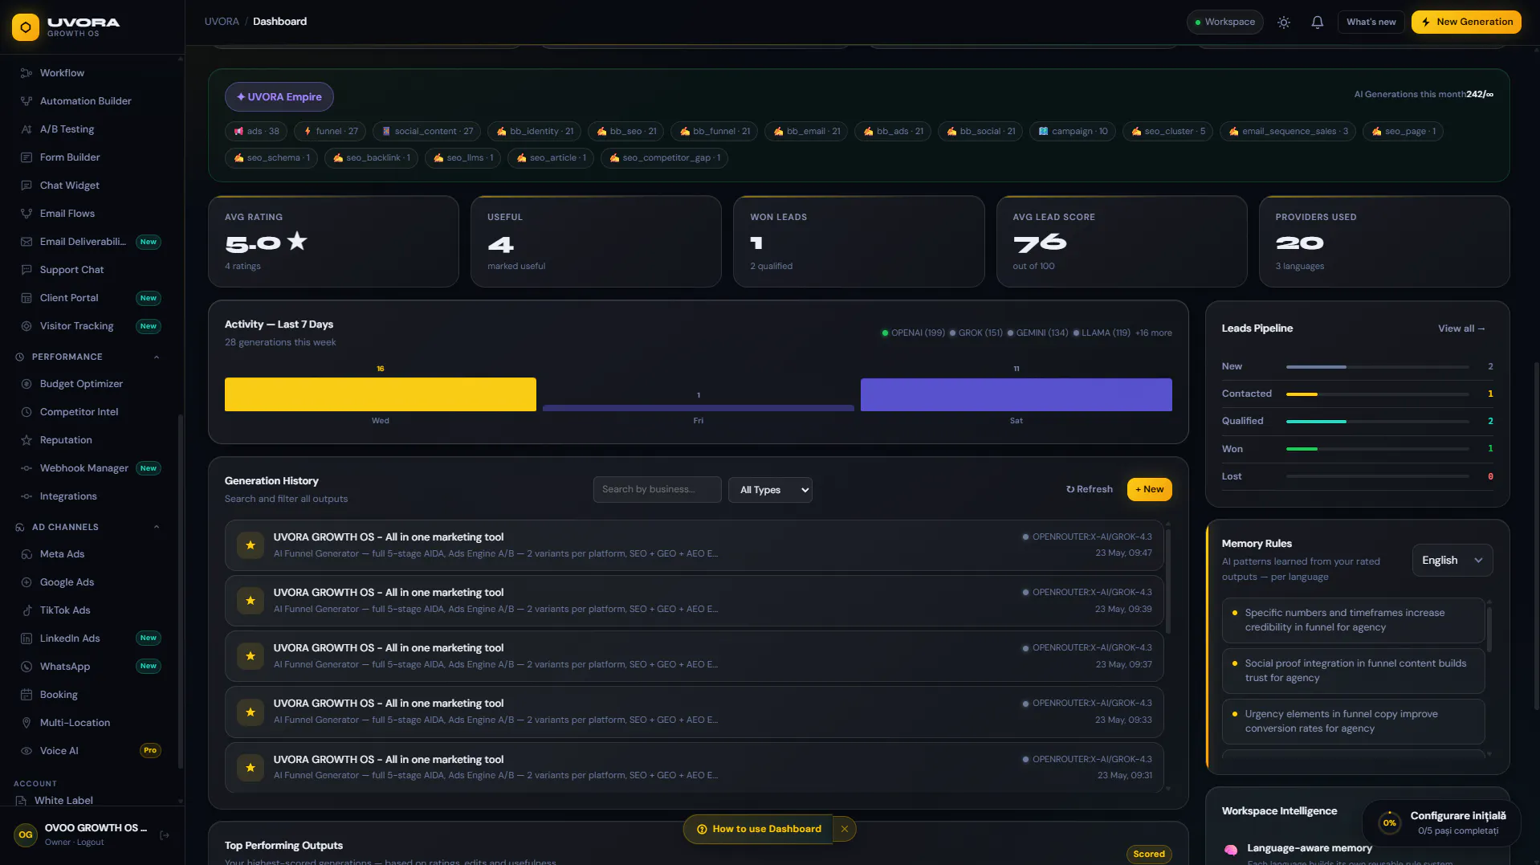Open the history row dated 23 May, 09:39
The width and height of the screenshot is (1540, 865).
[695, 601]
